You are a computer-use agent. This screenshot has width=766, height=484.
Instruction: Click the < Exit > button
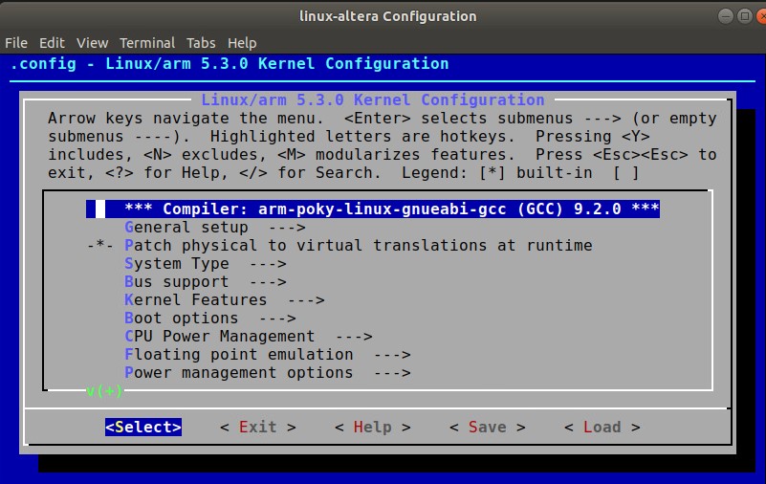258,427
